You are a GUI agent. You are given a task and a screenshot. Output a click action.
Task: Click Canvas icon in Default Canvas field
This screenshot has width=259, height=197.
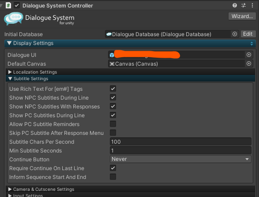point(112,64)
